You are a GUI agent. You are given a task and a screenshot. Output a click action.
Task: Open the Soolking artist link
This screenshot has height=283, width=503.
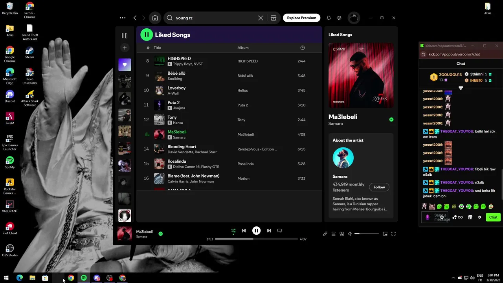click(x=175, y=79)
